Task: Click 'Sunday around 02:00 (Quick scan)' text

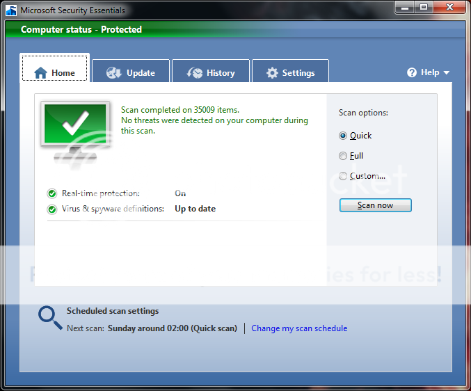Action: [x=173, y=328]
